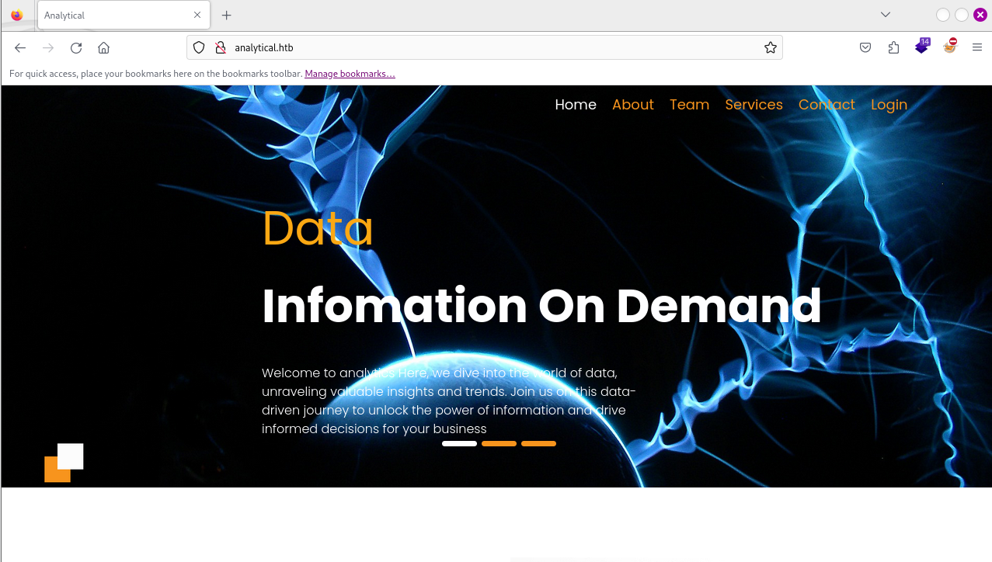Click the analytical.htb address field
992x562 pixels.
[x=485, y=47]
